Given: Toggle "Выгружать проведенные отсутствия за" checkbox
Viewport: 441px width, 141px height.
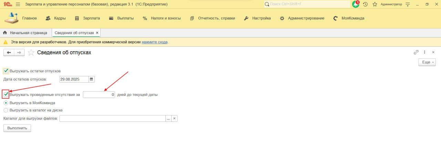Looking at the screenshot, I should tap(6, 94).
